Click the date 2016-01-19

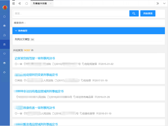click(105, 114)
